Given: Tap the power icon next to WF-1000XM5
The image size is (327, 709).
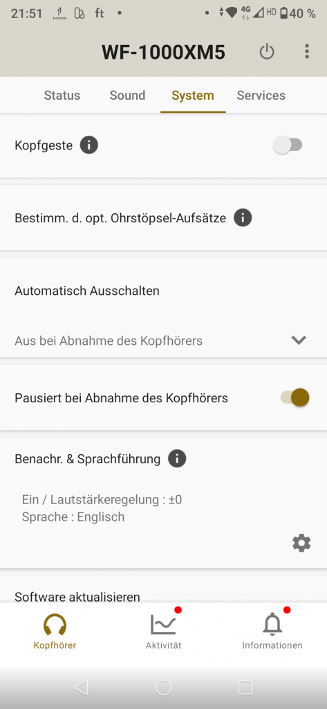Looking at the screenshot, I should (266, 52).
